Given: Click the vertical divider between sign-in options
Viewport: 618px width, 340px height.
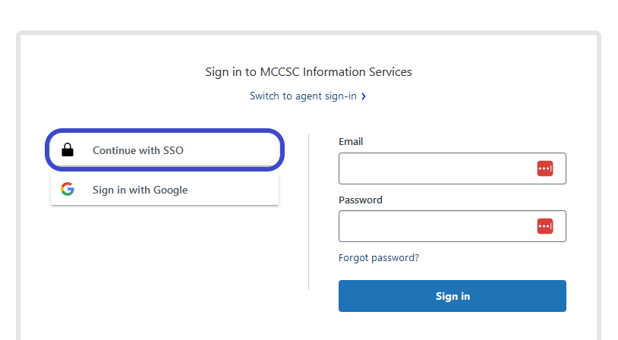Looking at the screenshot, I should (x=308, y=211).
